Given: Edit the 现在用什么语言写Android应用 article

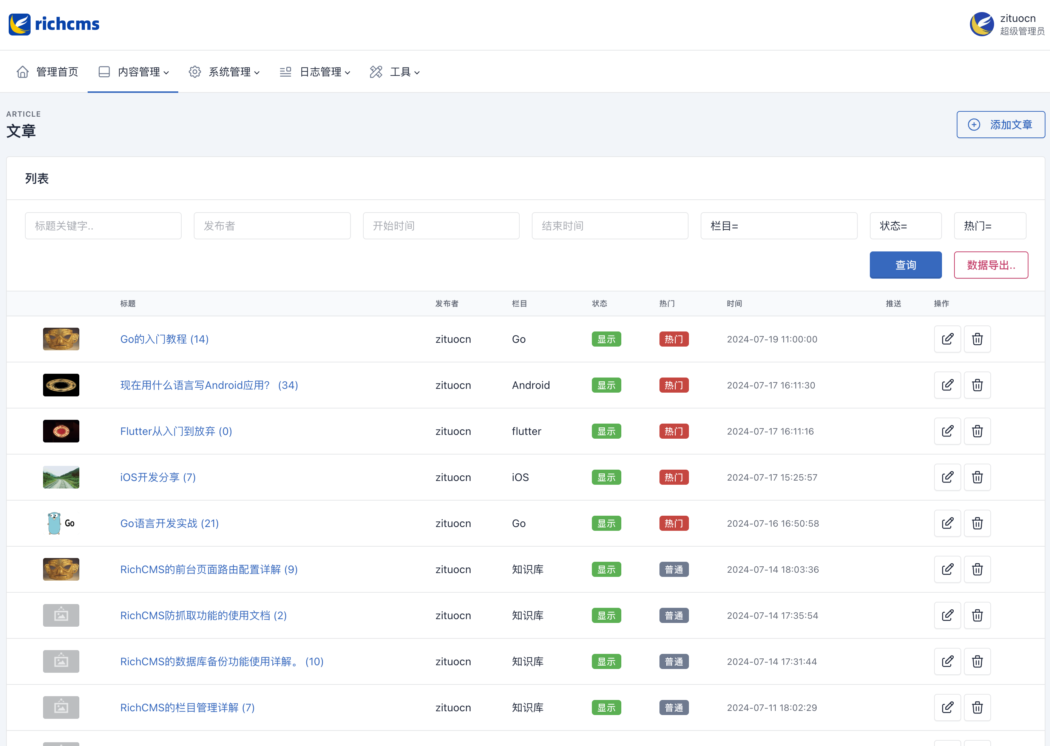Looking at the screenshot, I should click(947, 385).
